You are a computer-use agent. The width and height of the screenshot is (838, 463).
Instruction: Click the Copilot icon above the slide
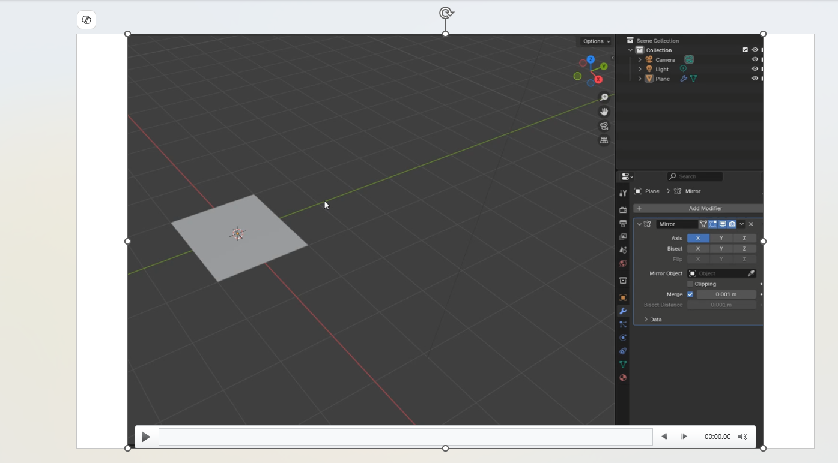click(x=87, y=20)
